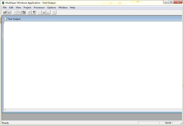Open the View menu
The height and width of the screenshot is (126, 184).
click(x=18, y=7)
